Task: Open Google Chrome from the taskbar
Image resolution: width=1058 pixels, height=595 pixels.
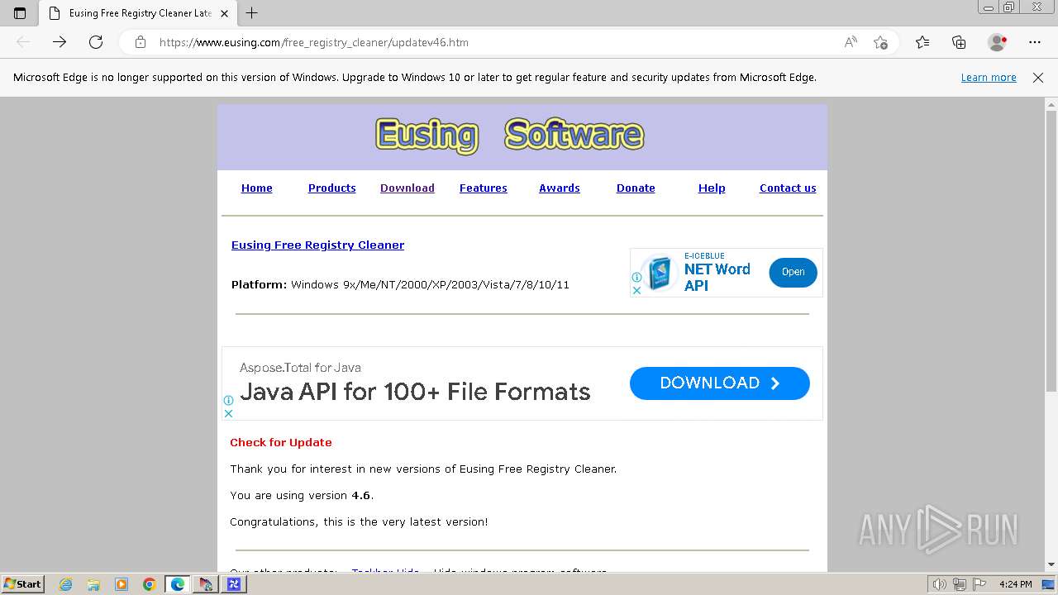Action: click(x=150, y=584)
